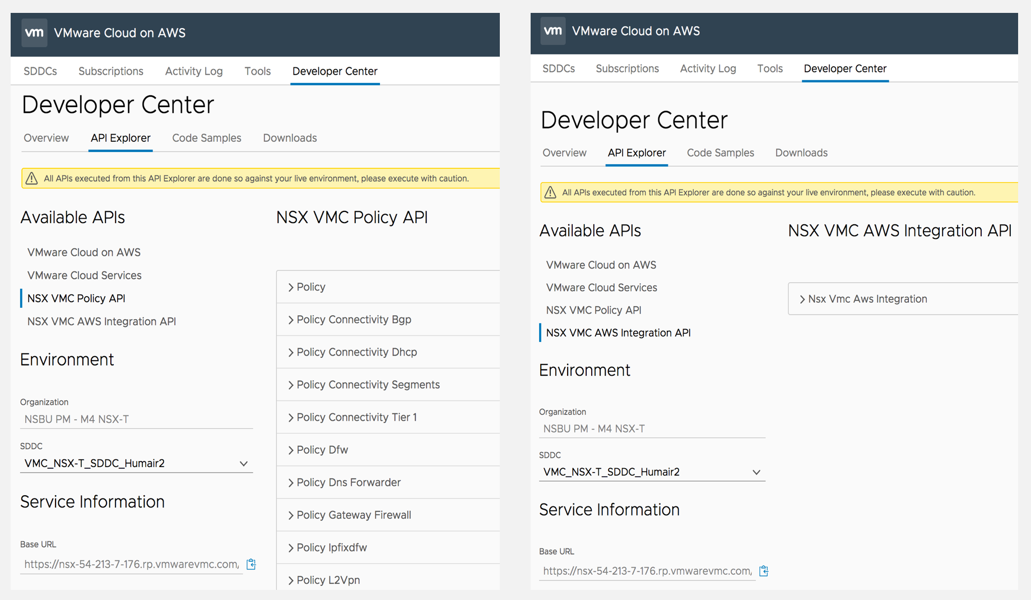Expand the Nsx Vmc Aws Integration section
The height and width of the screenshot is (600, 1031).
point(867,299)
